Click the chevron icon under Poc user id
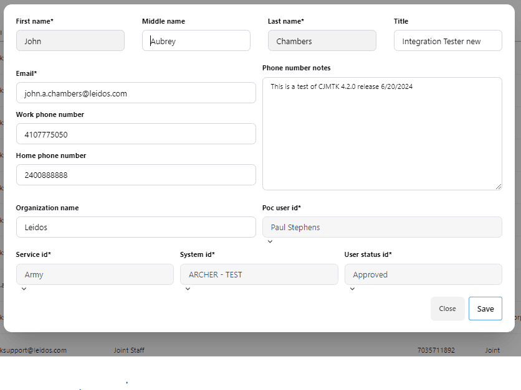The image size is (521, 390). click(x=270, y=242)
